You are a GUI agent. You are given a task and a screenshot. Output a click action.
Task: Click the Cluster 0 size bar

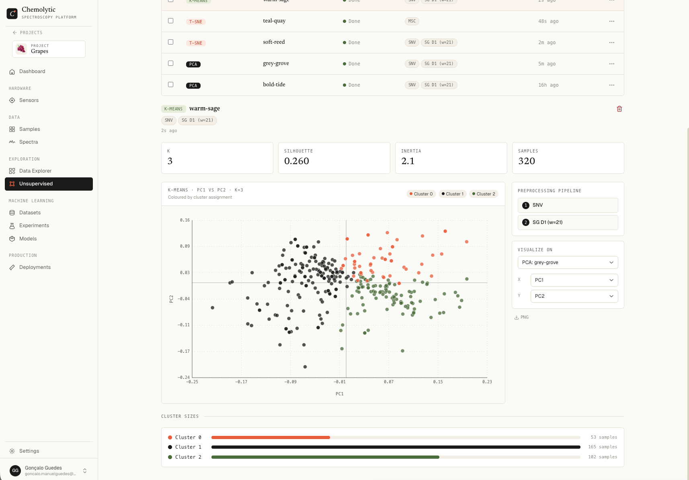tap(396, 437)
